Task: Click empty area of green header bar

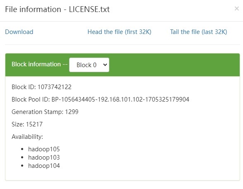Action: tap(173, 65)
